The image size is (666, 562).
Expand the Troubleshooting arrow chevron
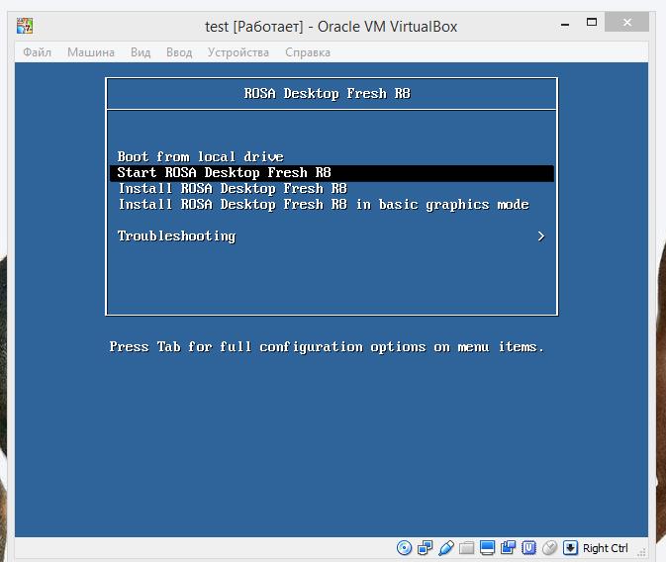pos(541,236)
